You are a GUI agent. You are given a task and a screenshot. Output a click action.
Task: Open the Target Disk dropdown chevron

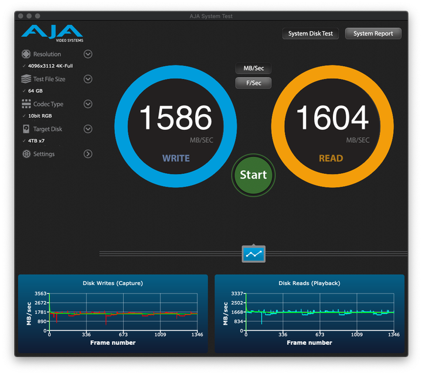click(x=88, y=129)
